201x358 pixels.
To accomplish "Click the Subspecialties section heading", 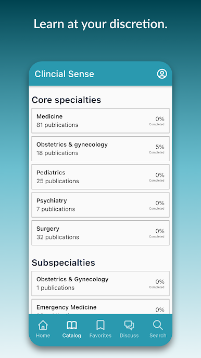I will click(x=64, y=262).
